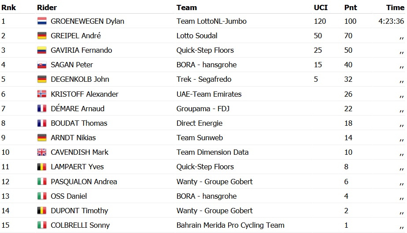Image resolution: width=407 pixels, height=233 pixels.
Task: Open rider DEGENKOLB John's page
Action: tap(80, 80)
